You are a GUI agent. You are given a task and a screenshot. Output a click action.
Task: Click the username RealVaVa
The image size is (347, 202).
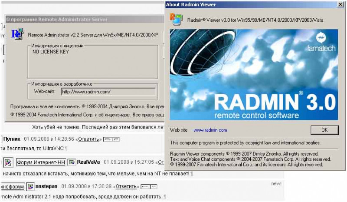click(88, 162)
